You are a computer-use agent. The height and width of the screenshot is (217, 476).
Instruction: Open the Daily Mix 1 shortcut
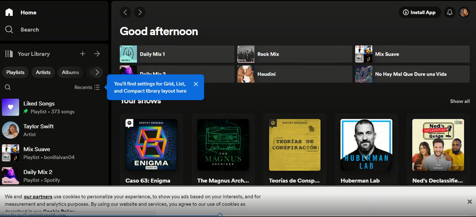pos(177,54)
